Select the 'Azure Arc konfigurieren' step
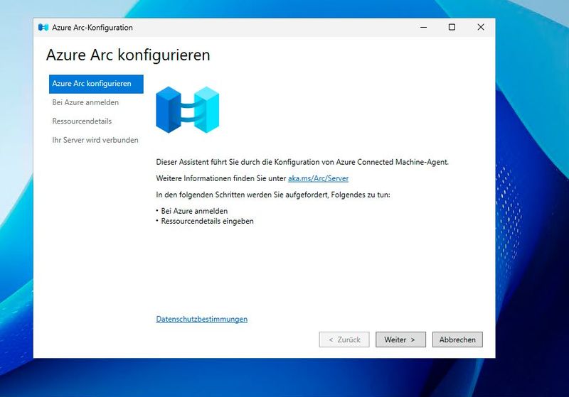The width and height of the screenshot is (569, 397). [x=96, y=84]
